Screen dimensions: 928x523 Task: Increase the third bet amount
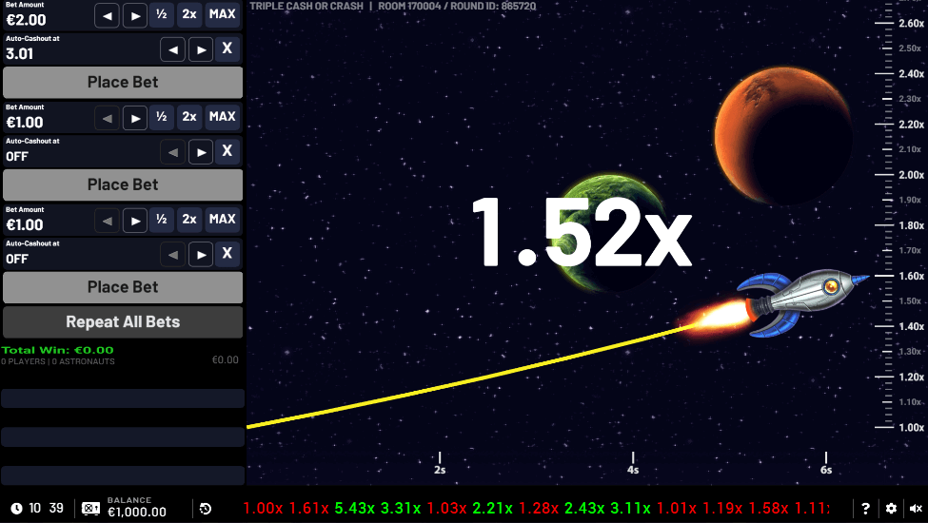pos(135,221)
